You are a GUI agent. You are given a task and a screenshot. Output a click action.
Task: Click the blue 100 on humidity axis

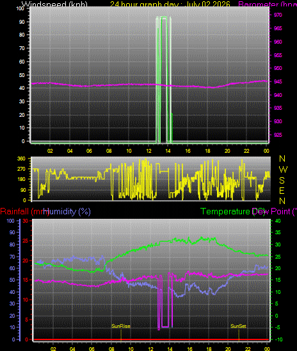coord(10,221)
